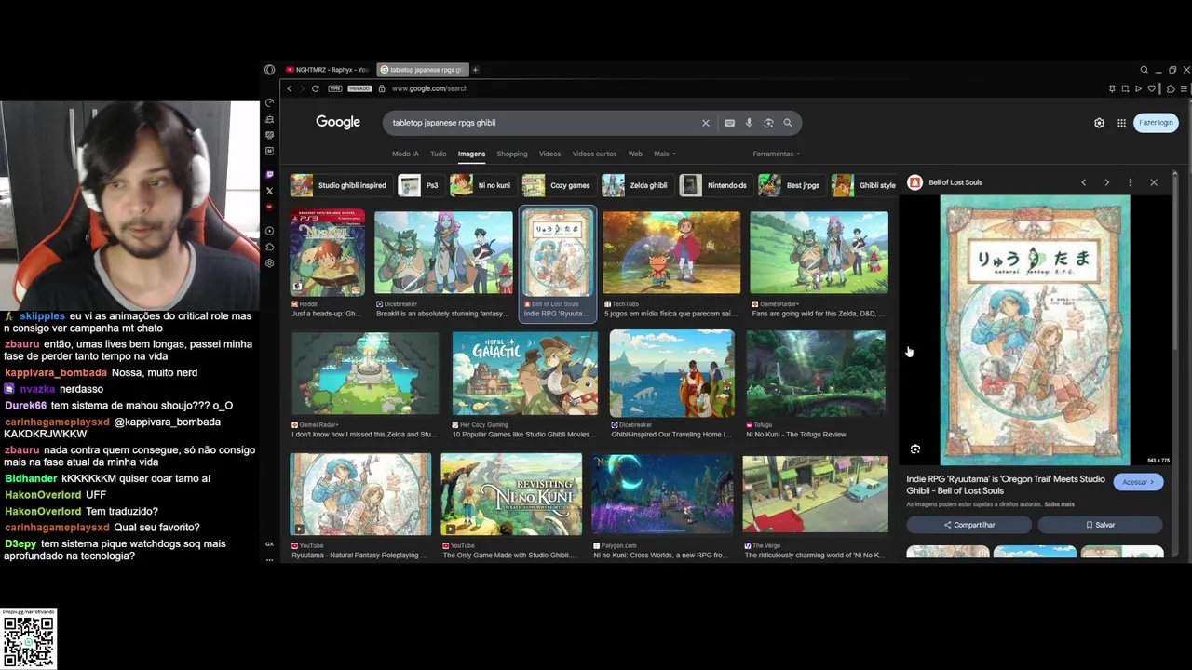
Task: Start voice search with microphone icon
Action: click(749, 123)
